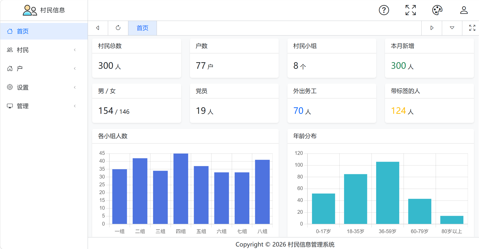Click the green 本月新增 value
This screenshot has height=249, width=479.
(398, 66)
